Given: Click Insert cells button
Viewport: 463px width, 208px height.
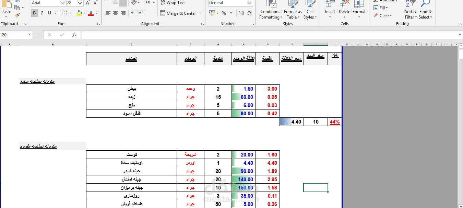Looking at the screenshot, I should [x=330, y=10].
